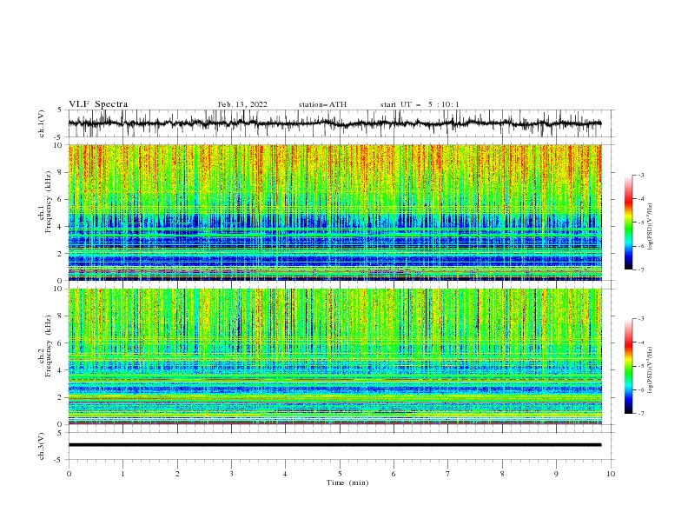Viewport: 688px width, 532px height.
Task: Click the "ch.1 Frequency (kHz)" axis label
Action: coord(44,200)
